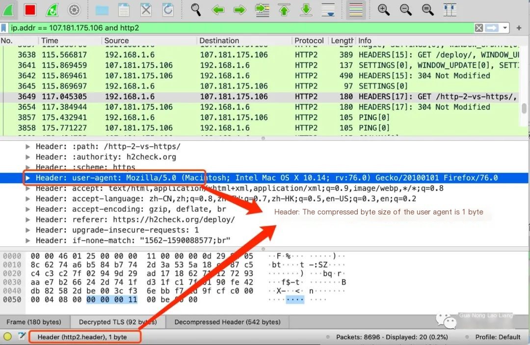Expand the Header accept text/html node
The height and width of the screenshot is (345, 530).
click(x=28, y=188)
